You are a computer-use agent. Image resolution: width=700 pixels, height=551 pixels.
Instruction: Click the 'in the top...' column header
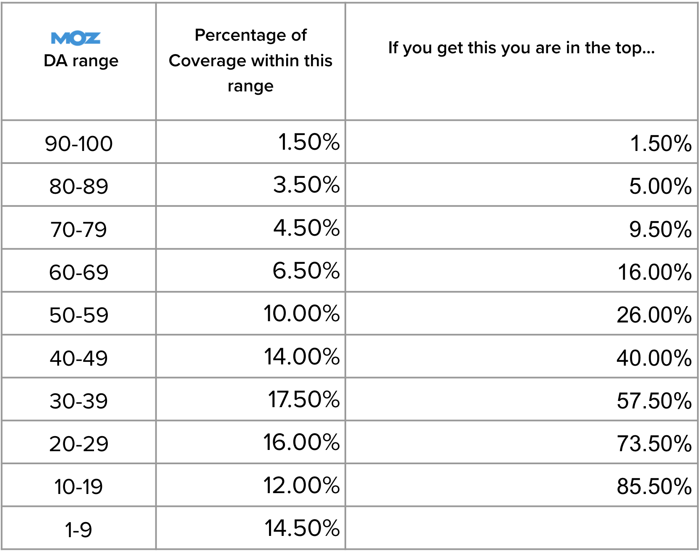[x=521, y=48]
